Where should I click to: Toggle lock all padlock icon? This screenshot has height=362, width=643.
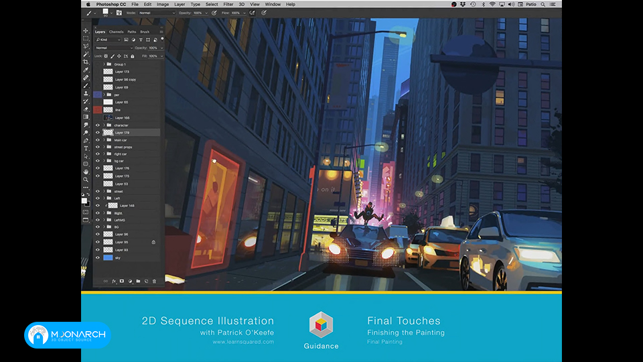133,56
